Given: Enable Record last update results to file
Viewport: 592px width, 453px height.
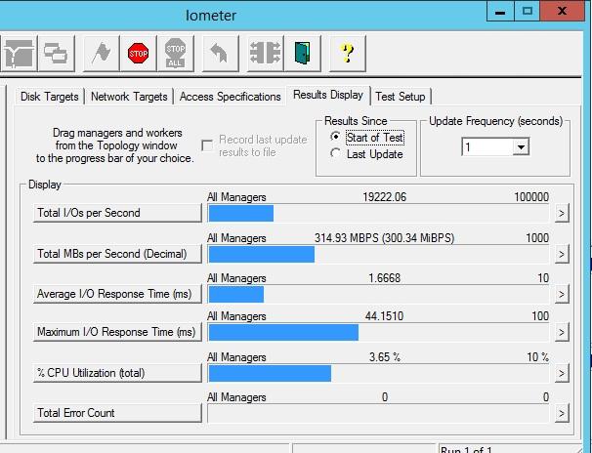Looking at the screenshot, I should point(207,145).
